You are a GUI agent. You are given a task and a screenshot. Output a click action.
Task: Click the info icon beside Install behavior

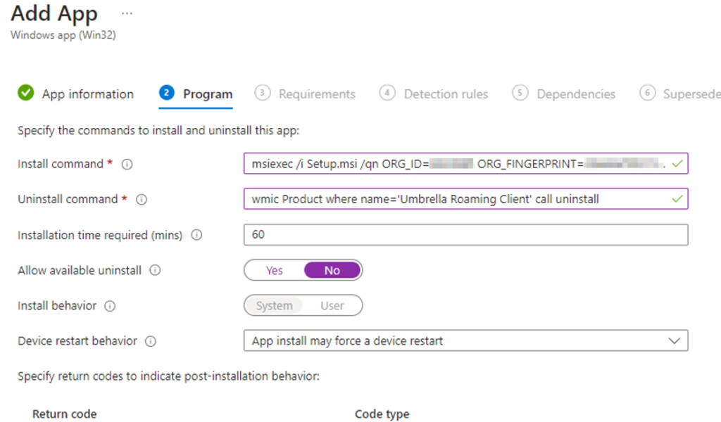pyautogui.click(x=110, y=306)
